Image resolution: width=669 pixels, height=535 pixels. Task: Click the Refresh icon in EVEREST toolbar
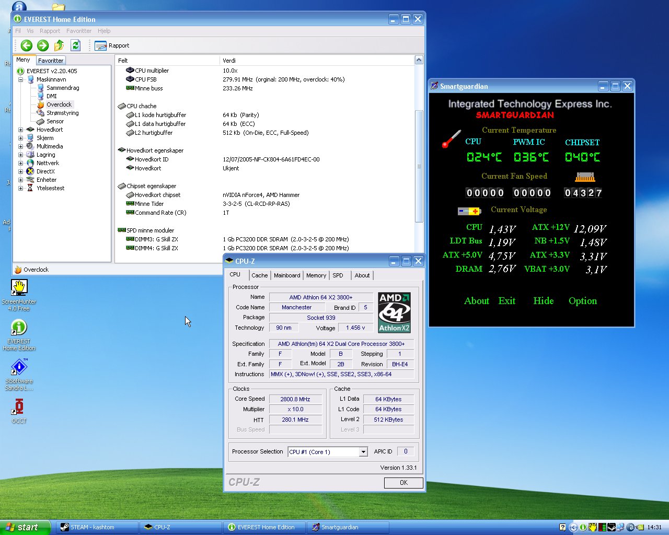tap(75, 45)
